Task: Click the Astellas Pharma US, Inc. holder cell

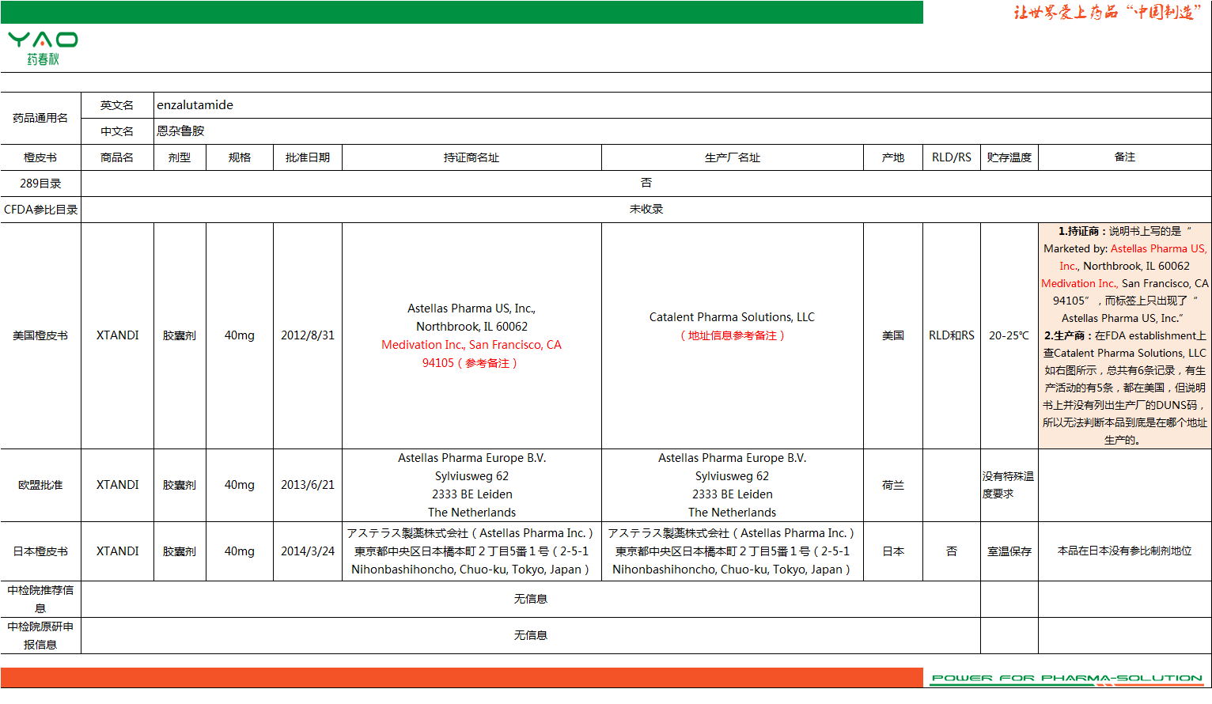Action: (472, 335)
